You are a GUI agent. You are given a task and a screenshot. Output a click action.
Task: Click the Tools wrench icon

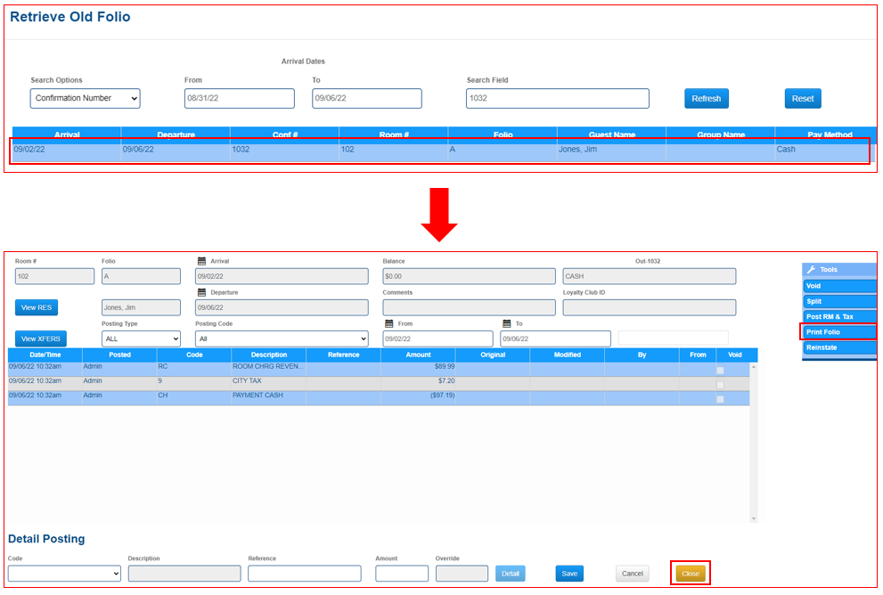(811, 270)
